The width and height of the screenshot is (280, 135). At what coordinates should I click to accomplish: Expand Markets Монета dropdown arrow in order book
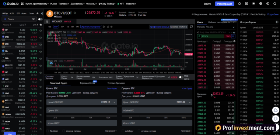234,27
